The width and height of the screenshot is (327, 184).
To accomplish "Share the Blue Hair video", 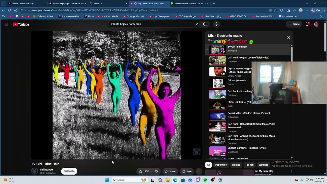I will [170, 171].
